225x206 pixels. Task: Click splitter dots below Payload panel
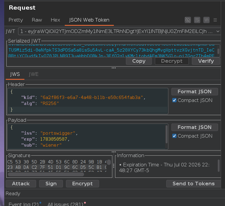click(x=114, y=152)
